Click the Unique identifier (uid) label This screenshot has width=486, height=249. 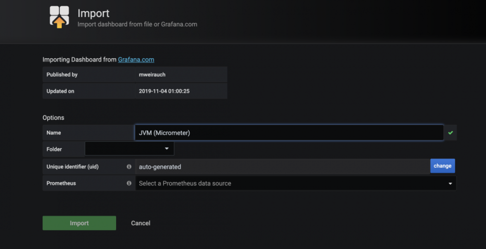pyautogui.click(x=72, y=166)
